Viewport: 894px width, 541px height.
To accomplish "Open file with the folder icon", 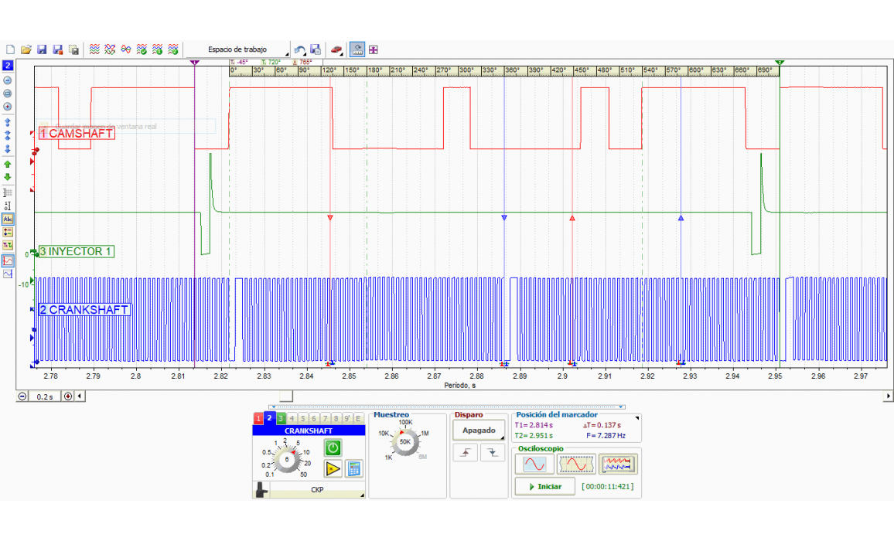I will [x=26, y=49].
